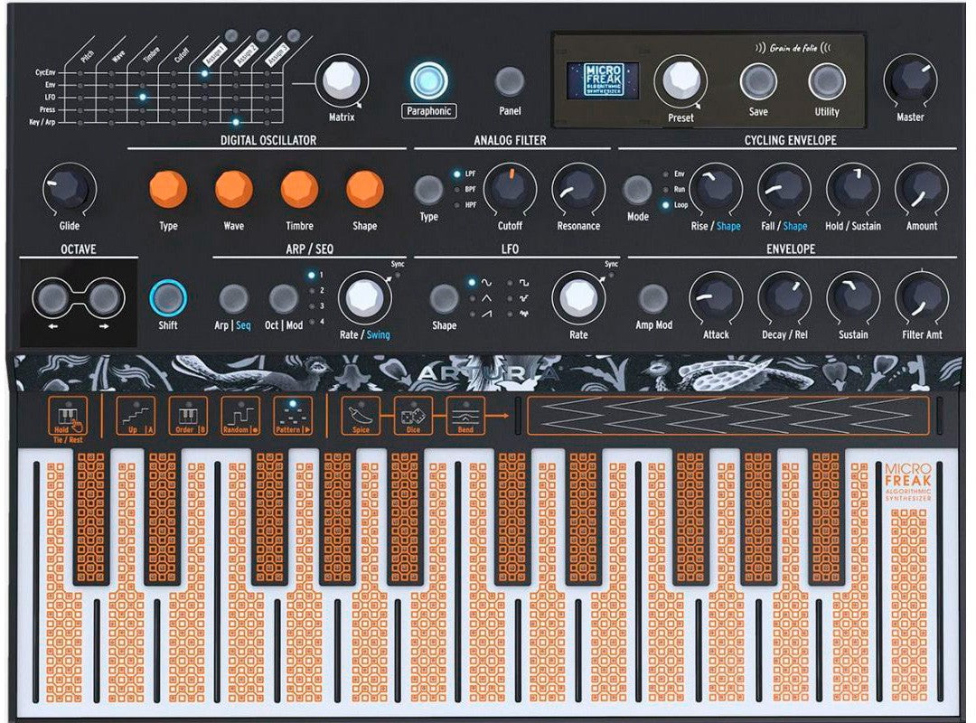This screenshot has width=976, height=723.
Task: Open the Utility menu button
Action: [x=826, y=81]
